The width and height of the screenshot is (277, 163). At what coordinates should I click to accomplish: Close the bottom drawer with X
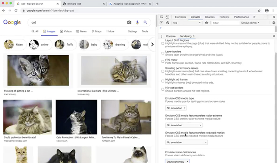click(x=274, y=36)
